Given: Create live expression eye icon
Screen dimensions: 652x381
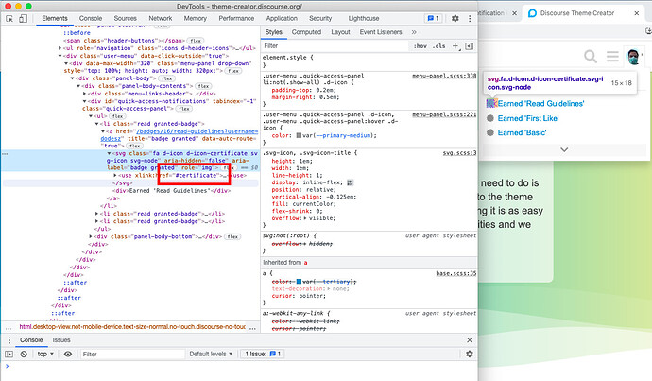Looking at the screenshot, I should pyautogui.click(x=68, y=354).
